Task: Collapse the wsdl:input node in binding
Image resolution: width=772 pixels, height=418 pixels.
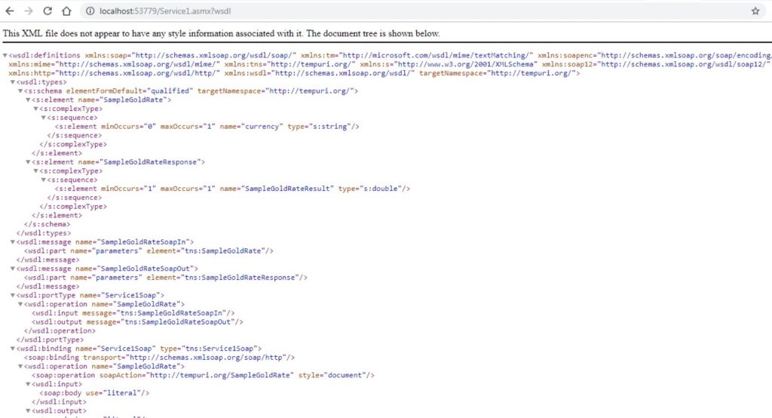Action: click(x=29, y=383)
